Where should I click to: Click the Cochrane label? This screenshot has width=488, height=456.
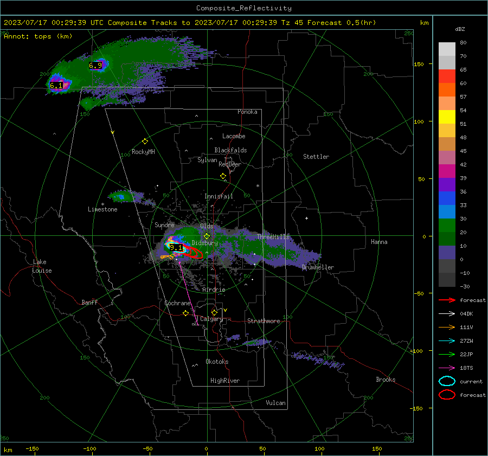pyautogui.click(x=177, y=303)
